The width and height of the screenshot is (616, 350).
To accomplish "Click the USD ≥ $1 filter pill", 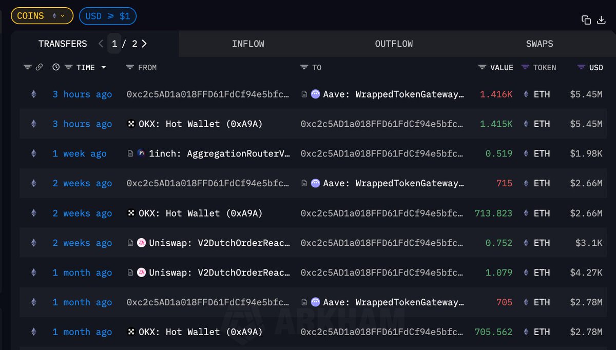I will click(107, 16).
